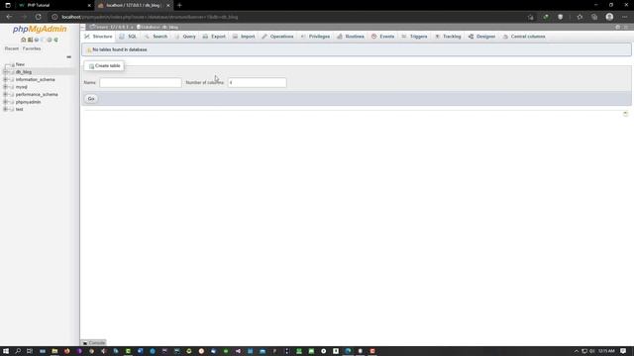Open the Designer tab
Viewport: 634px width, 356px height.
pyautogui.click(x=482, y=37)
